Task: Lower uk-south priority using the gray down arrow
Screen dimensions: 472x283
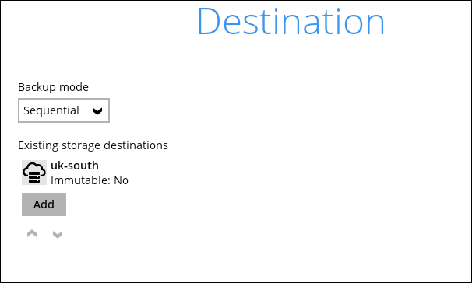Action: (58, 234)
